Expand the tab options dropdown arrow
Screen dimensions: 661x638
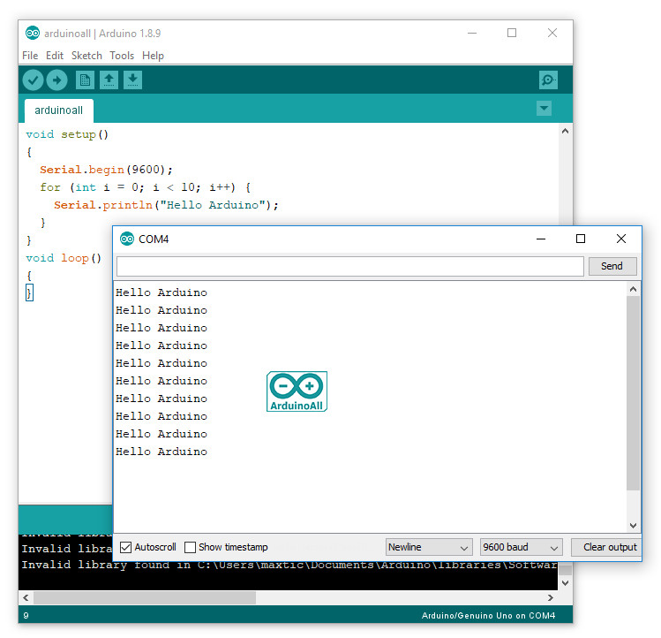[544, 109]
